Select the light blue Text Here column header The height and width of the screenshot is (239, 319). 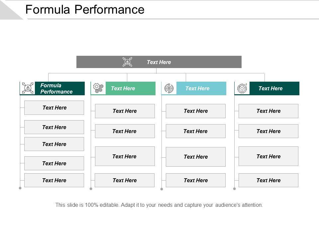coord(201,88)
